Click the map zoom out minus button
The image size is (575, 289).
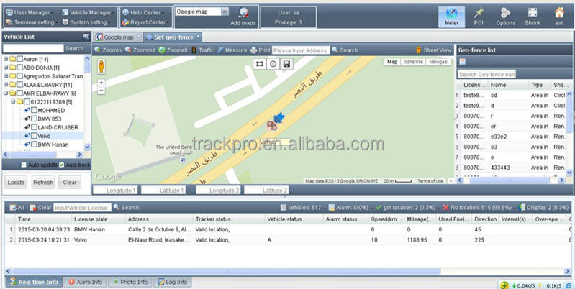(101, 91)
